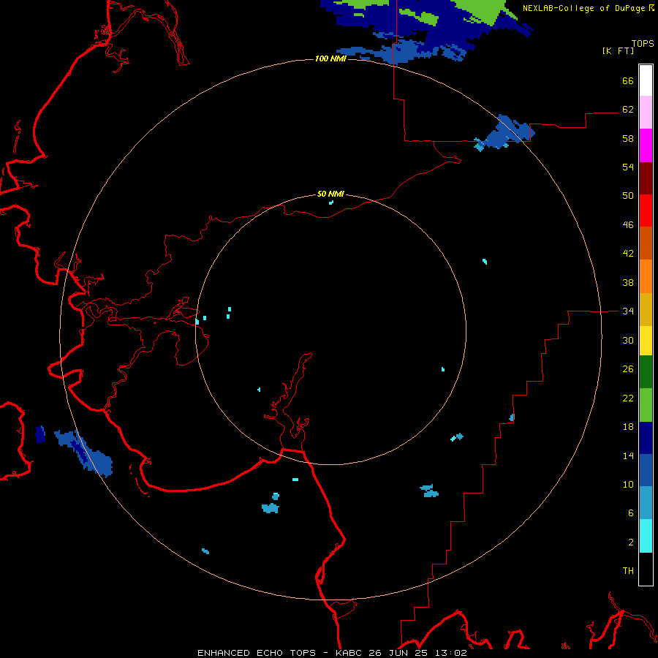Click the white 66+ kft legend swatch

646,80
